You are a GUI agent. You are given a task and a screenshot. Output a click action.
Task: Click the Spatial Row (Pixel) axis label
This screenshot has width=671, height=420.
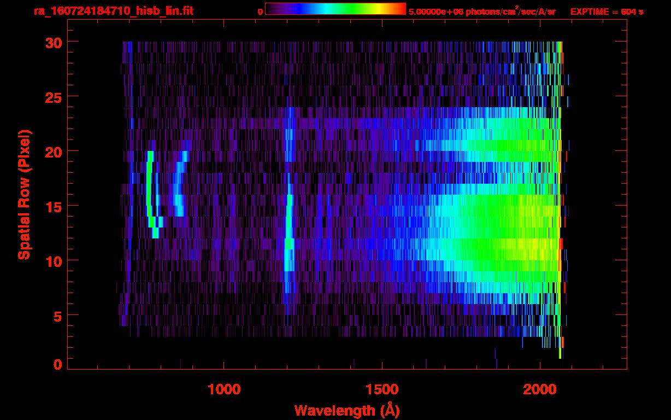(x=24, y=194)
